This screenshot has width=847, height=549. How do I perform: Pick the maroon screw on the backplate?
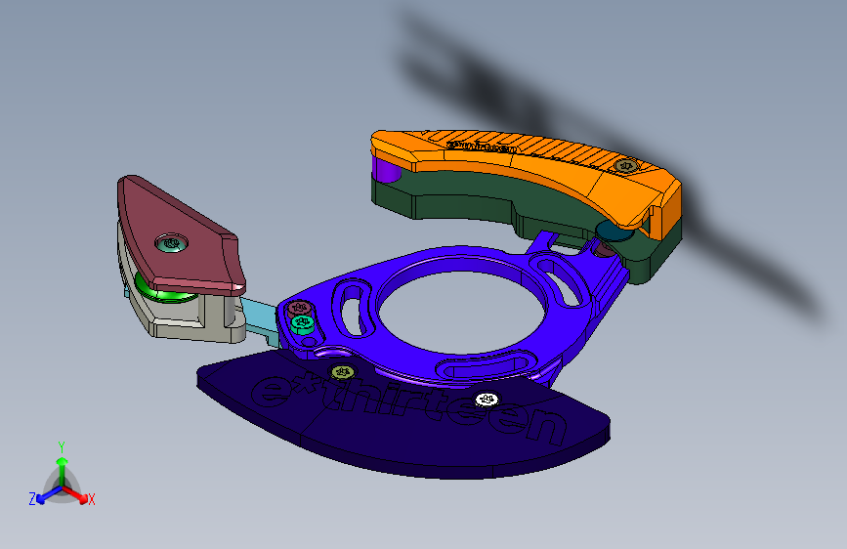tap(299, 309)
